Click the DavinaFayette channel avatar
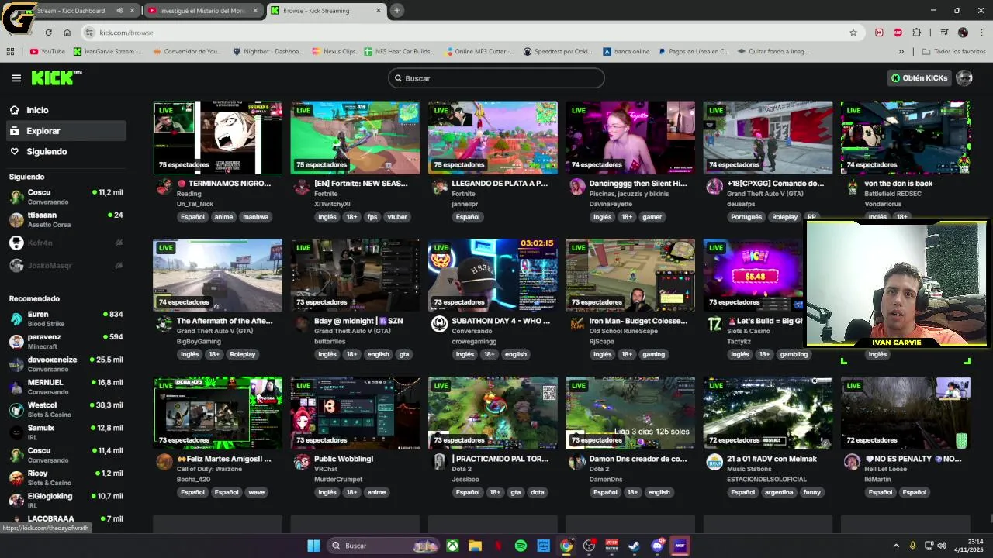 577,187
